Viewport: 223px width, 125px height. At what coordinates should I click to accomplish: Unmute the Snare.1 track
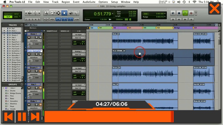[x=40, y=71]
